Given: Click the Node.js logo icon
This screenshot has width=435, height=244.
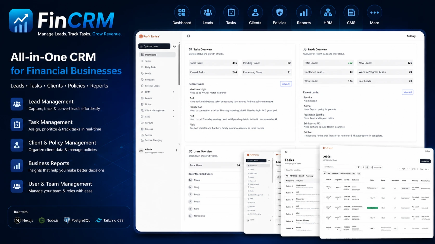Looking at the screenshot, I should 42,220.
